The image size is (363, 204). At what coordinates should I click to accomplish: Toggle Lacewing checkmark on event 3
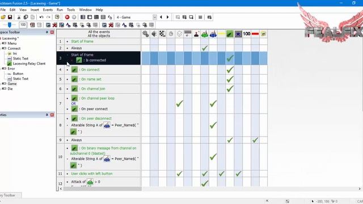pos(230,58)
